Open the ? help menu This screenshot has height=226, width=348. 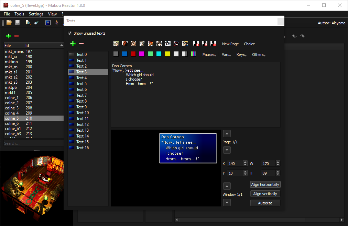coord(62,14)
